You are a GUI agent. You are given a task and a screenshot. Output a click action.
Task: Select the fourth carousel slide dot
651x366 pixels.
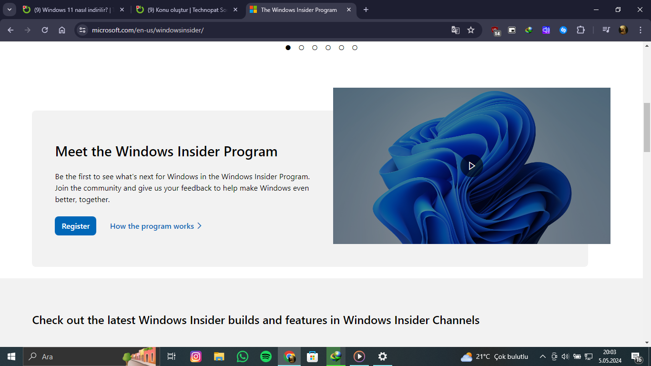point(328,48)
